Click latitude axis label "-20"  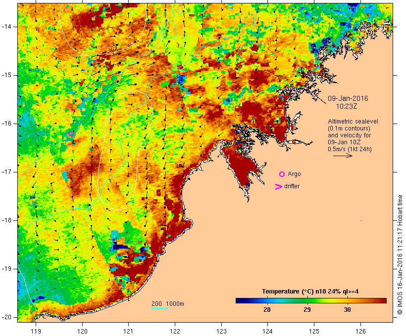click(x=6, y=317)
